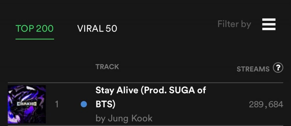
Task: Open the hamburger filter menu icon
Action: tap(269, 24)
